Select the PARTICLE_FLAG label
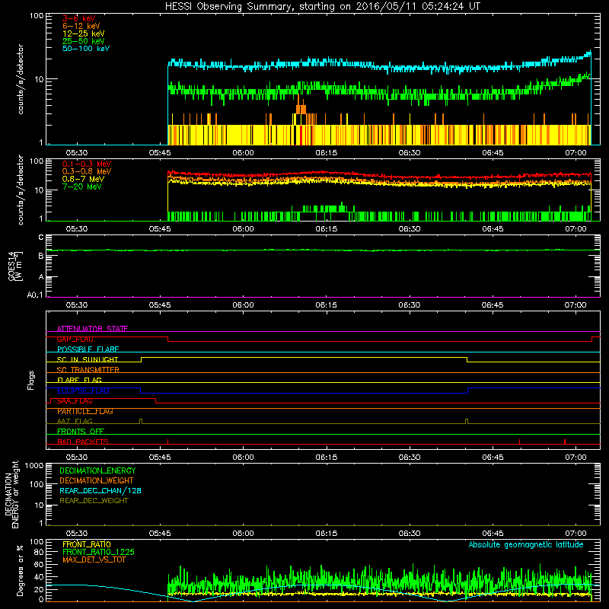 pos(85,411)
